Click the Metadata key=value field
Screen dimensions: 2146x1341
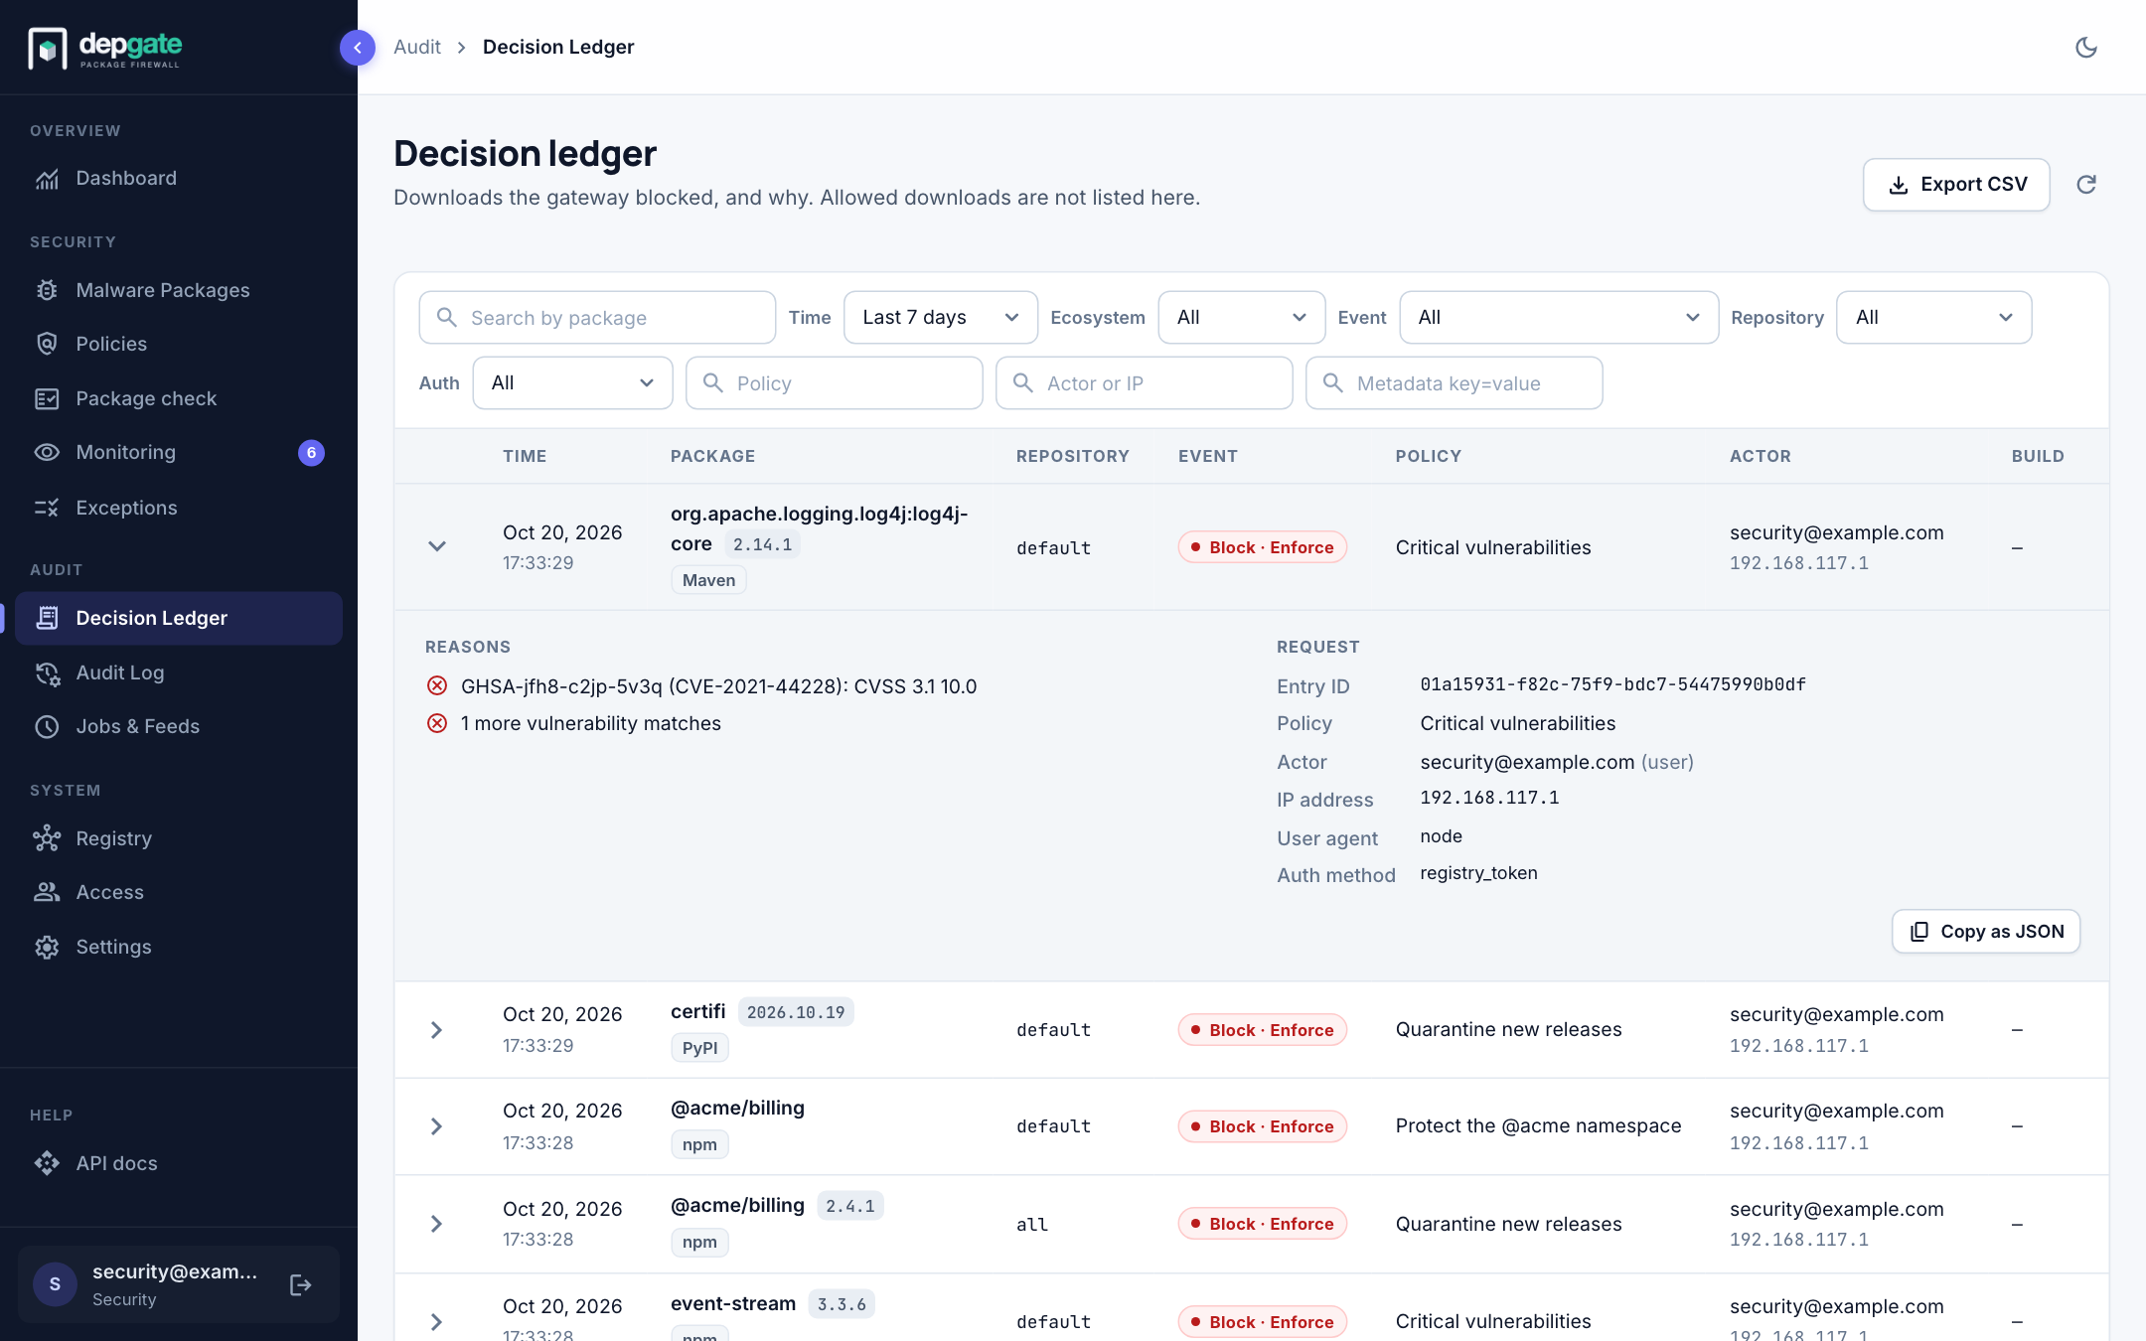[x=1454, y=382]
